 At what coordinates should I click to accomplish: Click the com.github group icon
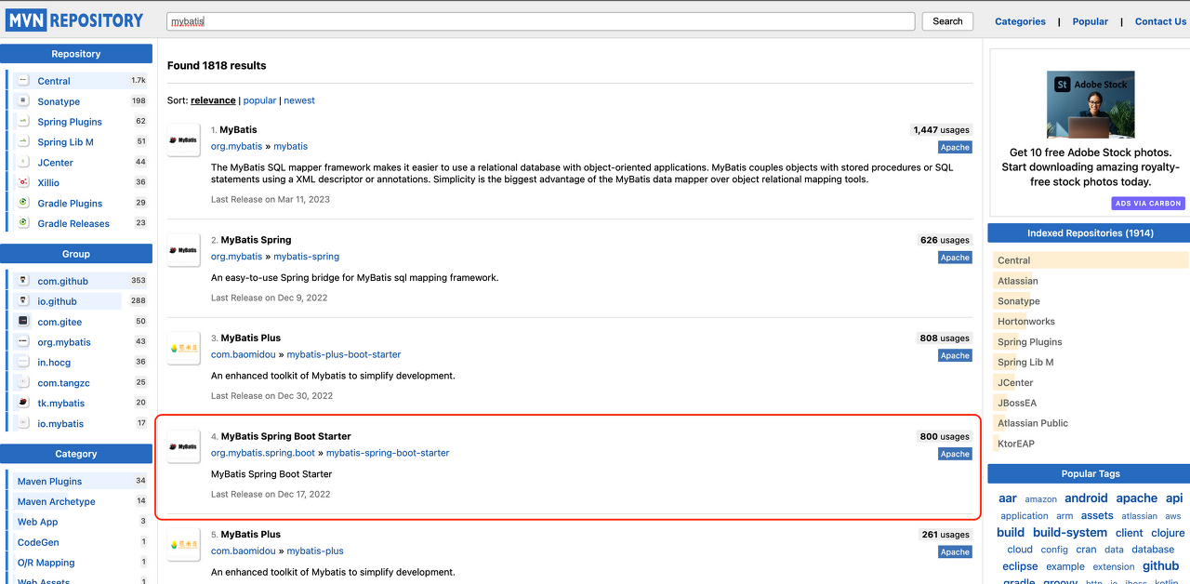point(23,281)
